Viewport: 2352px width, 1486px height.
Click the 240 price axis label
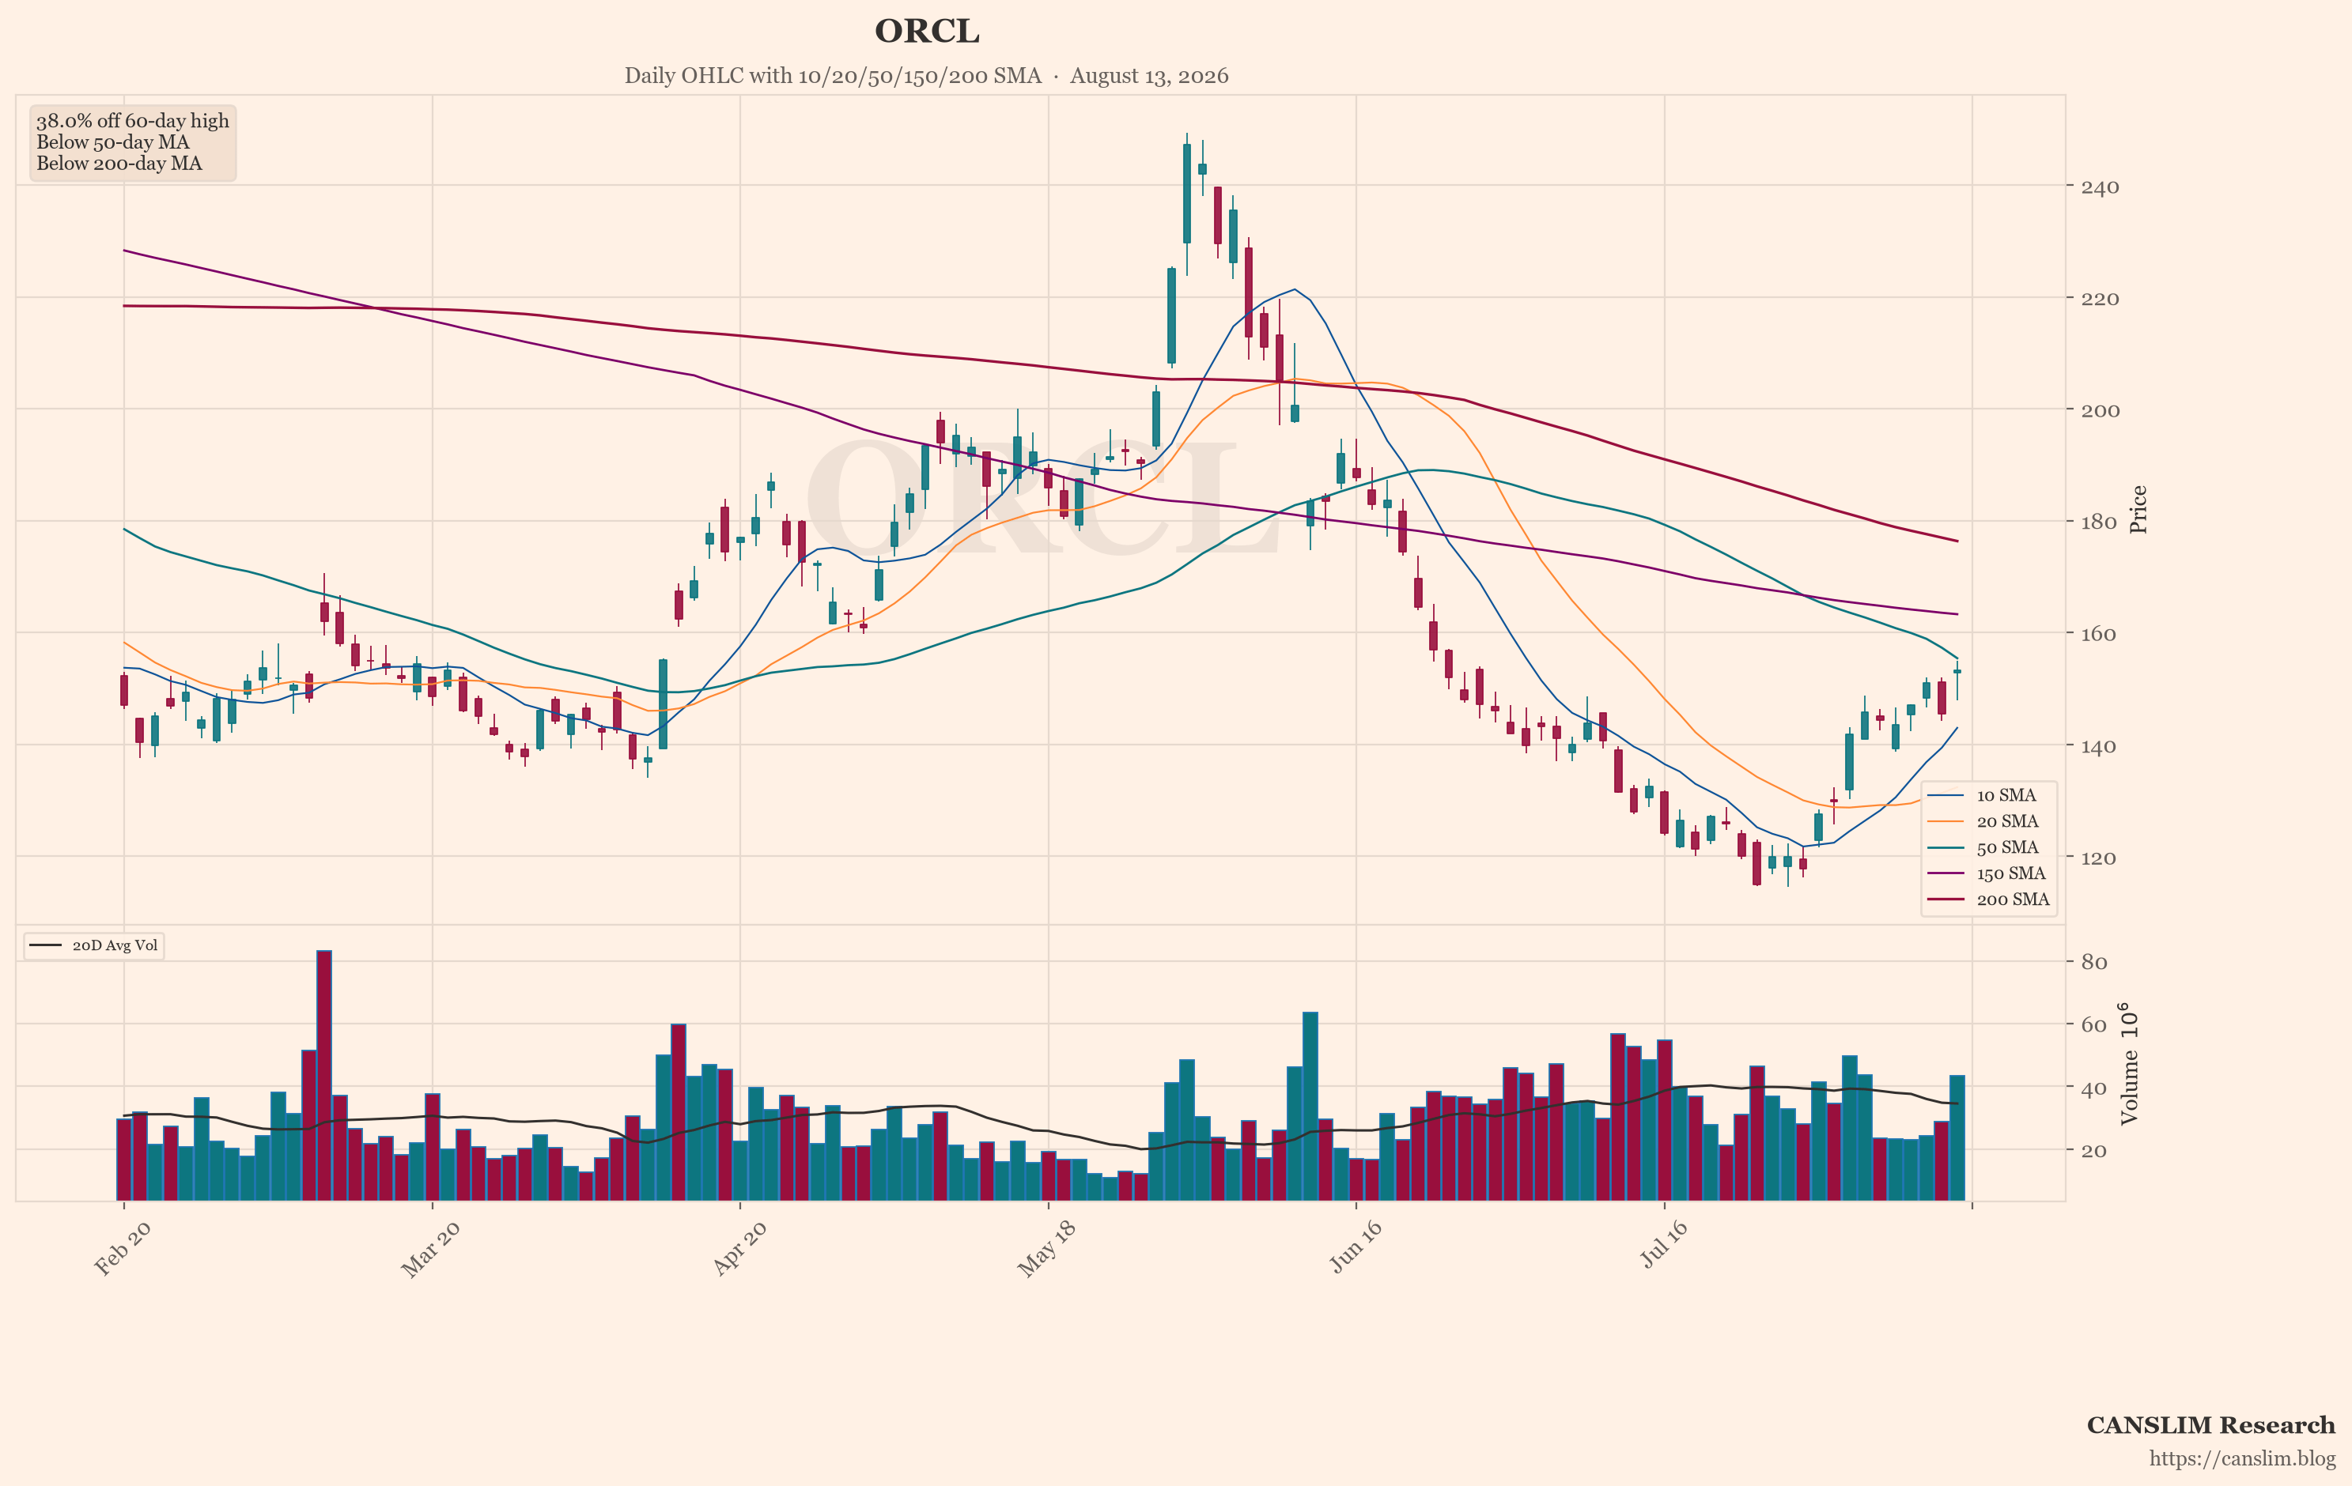[x=2099, y=187]
